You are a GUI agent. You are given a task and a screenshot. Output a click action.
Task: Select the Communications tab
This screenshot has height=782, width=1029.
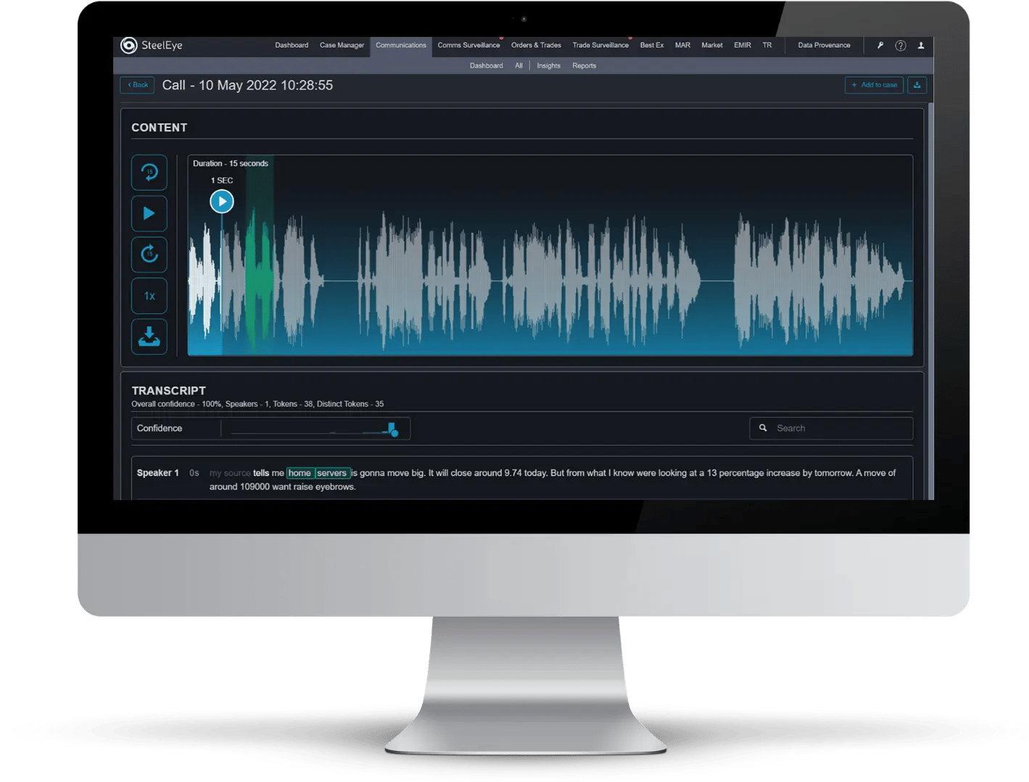[x=401, y=46]
